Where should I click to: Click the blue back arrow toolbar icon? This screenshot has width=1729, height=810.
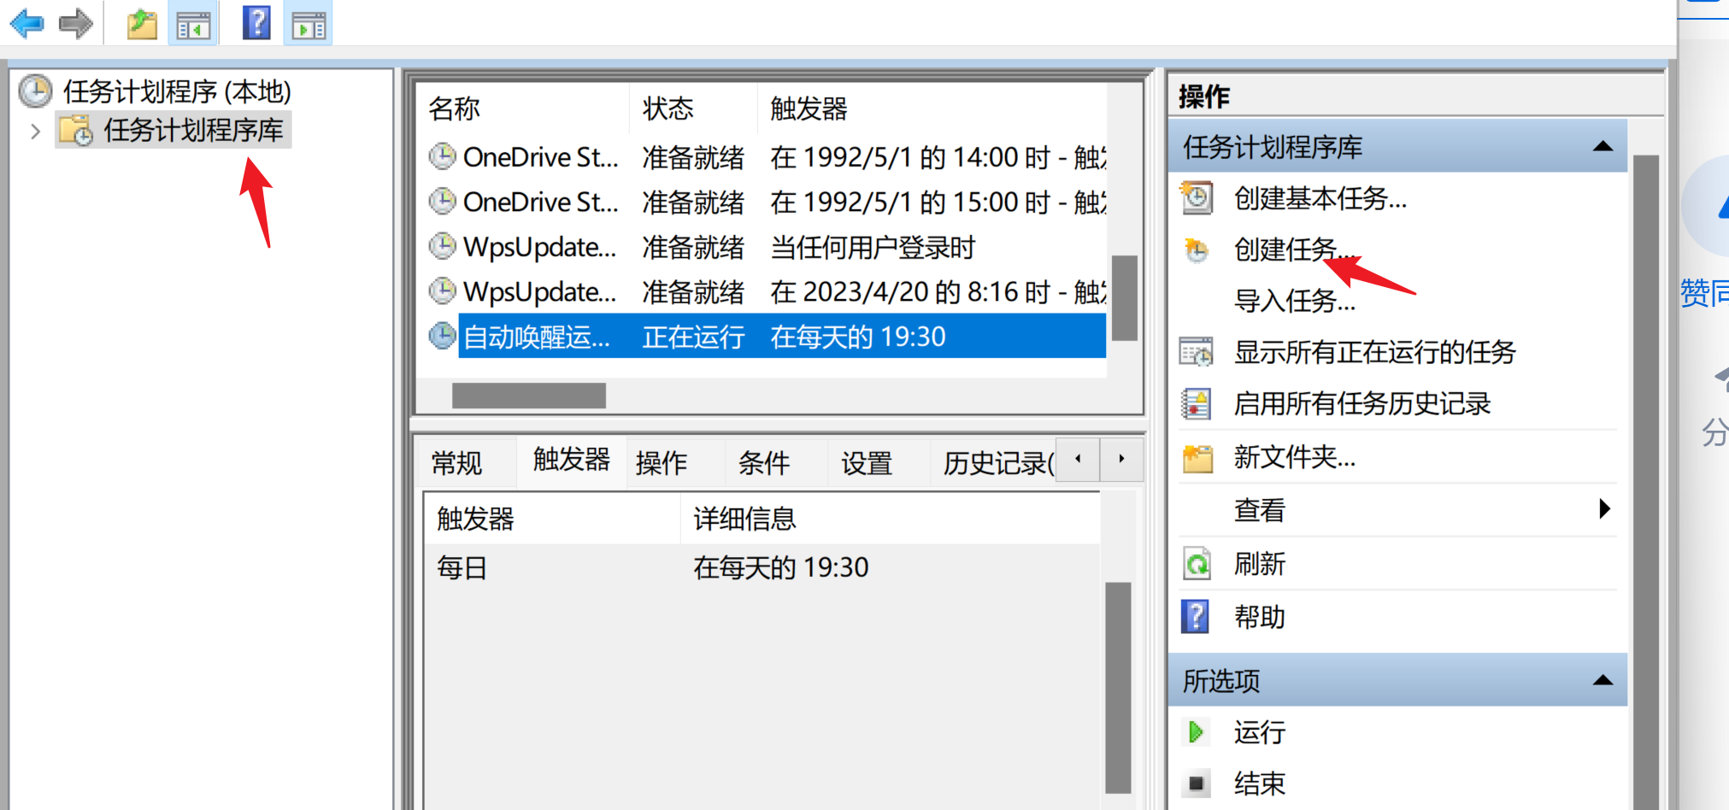(x=26, y=23)
